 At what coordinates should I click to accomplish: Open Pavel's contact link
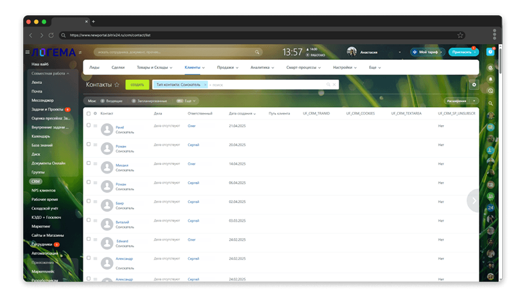[x=120, y=128]
